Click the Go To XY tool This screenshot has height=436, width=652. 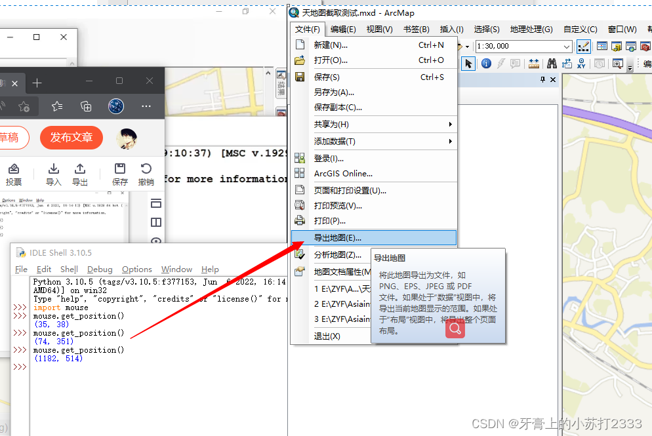point(581,64)
